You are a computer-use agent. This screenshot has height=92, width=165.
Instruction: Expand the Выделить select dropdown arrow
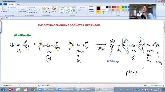[x=22, y=13]
